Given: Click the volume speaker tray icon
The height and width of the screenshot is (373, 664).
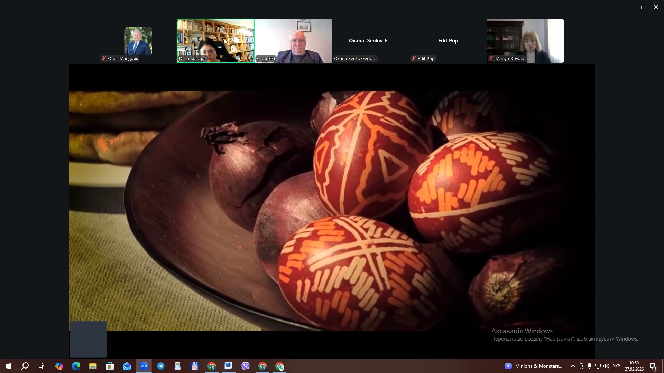Looking at the screenshot, I should pos(606,366).
